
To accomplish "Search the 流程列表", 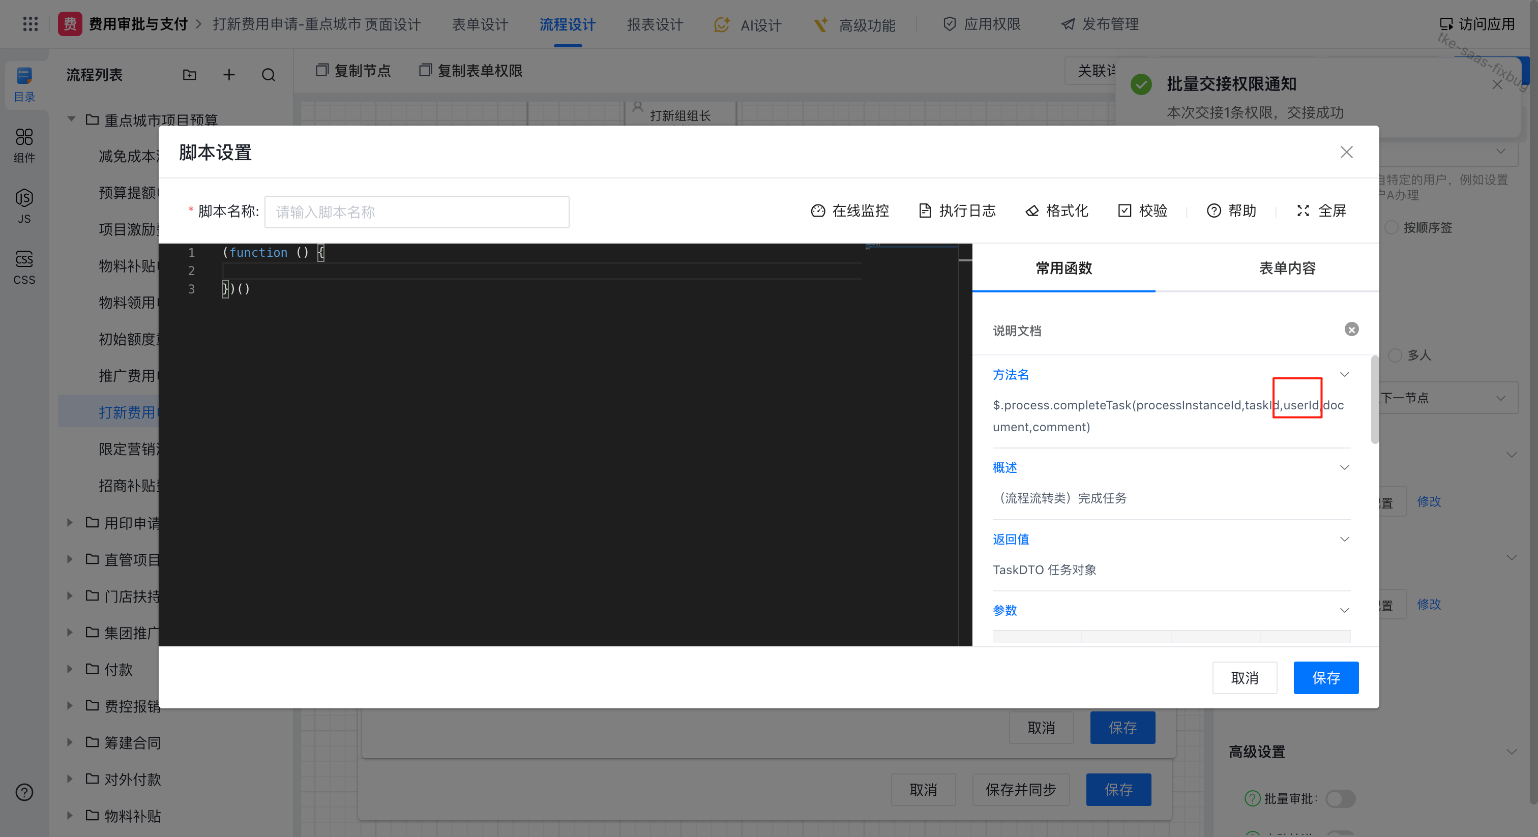I will tap(269, 75).
